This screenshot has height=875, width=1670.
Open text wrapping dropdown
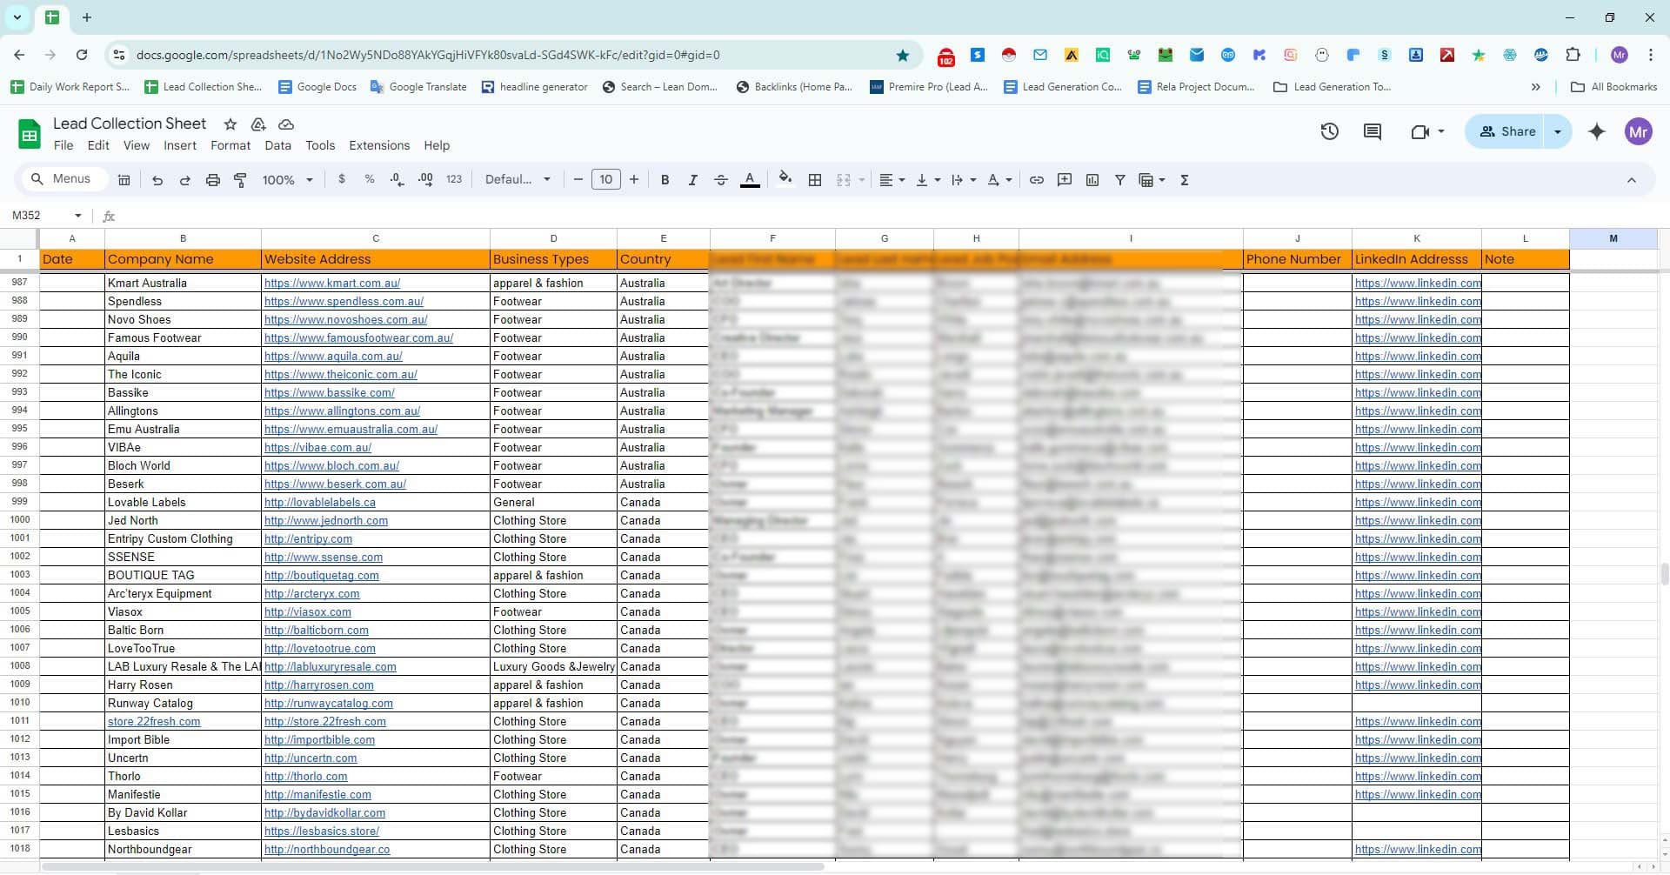tap(964, 180)
